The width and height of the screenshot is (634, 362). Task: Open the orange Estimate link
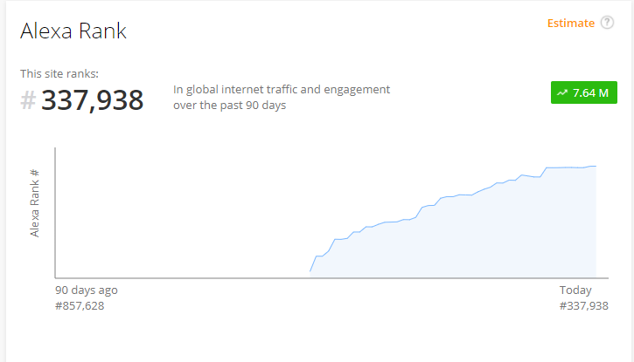(571, 24)
